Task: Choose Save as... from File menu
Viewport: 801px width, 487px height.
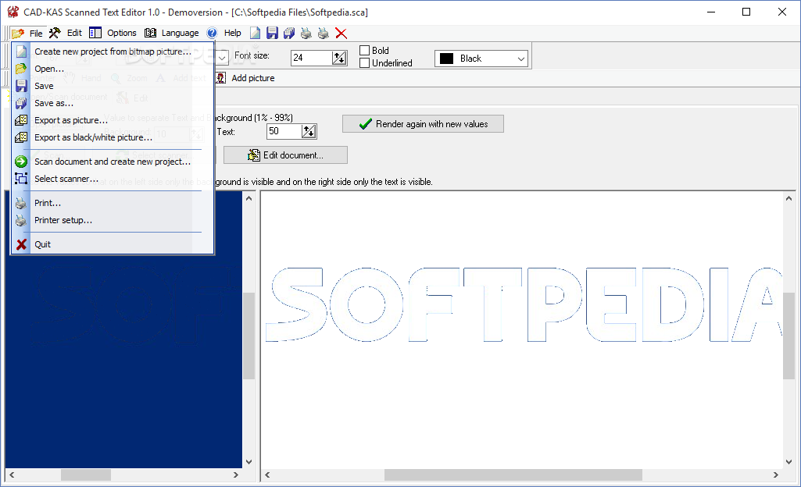Action: click(113, 103)
